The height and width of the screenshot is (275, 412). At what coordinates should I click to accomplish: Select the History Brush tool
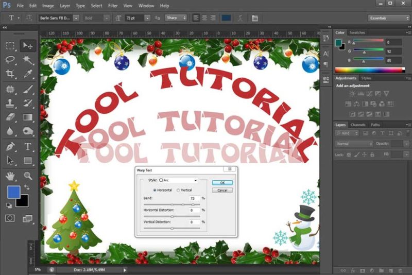point(28,103)
